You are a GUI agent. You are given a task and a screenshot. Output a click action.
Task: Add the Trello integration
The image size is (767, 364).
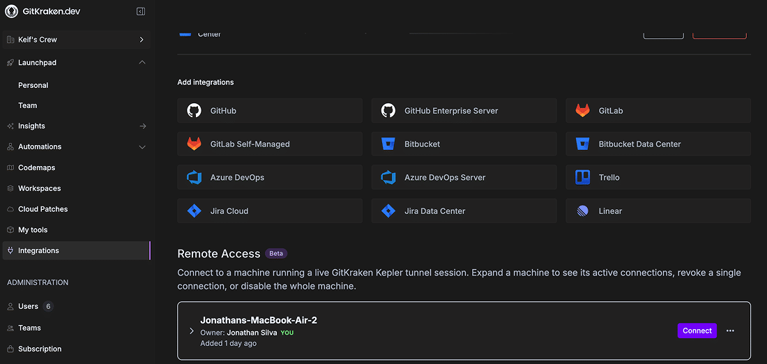click(x=658, y=177)
